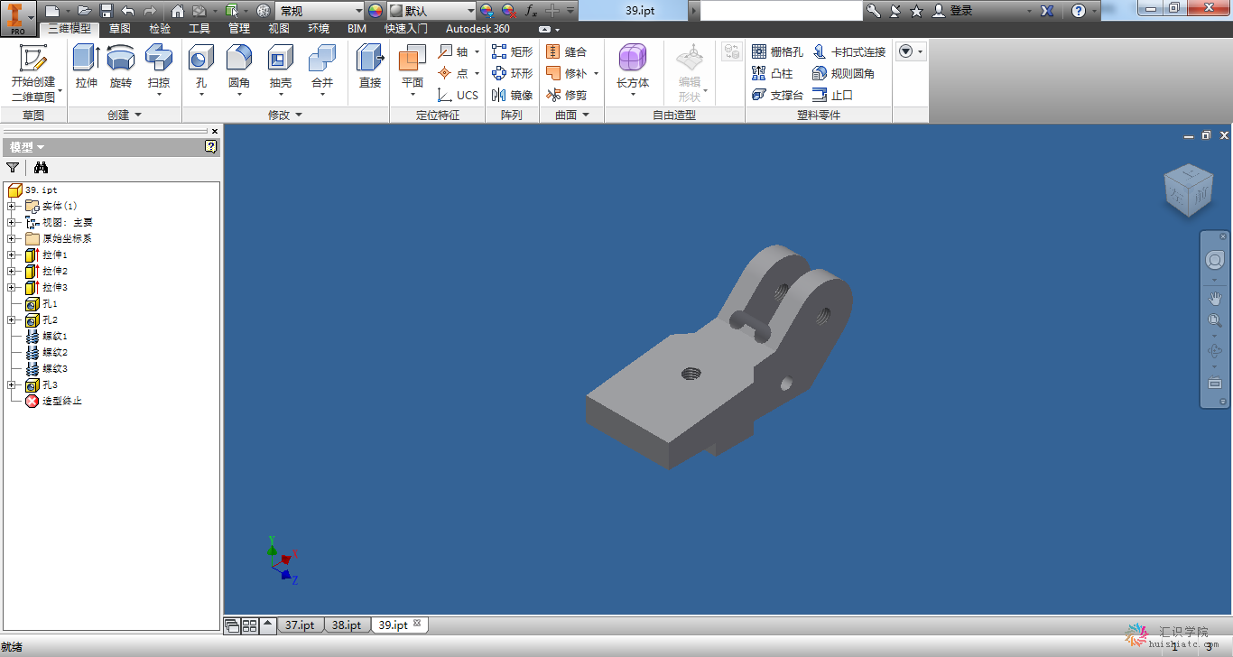Image resolution: width=1233 pixels, height=657 pixels.
Task: Select the Snap Fit (卡扣式连接) tool
Action: [849, 51]
